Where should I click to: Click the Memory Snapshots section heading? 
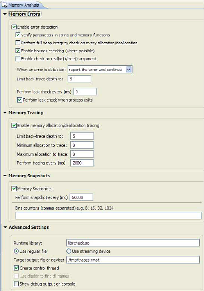[x=29, y=175]
